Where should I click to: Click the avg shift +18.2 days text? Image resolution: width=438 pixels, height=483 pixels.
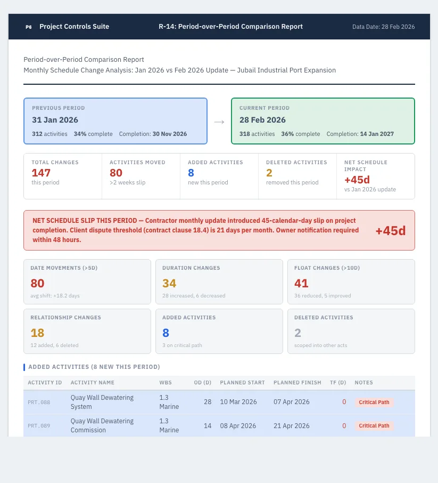55,296
